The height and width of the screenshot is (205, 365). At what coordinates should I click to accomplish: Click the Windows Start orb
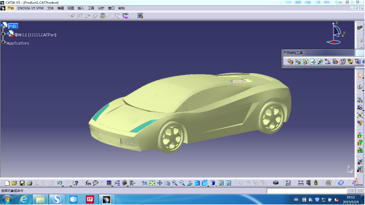click(x=7, y=200)
